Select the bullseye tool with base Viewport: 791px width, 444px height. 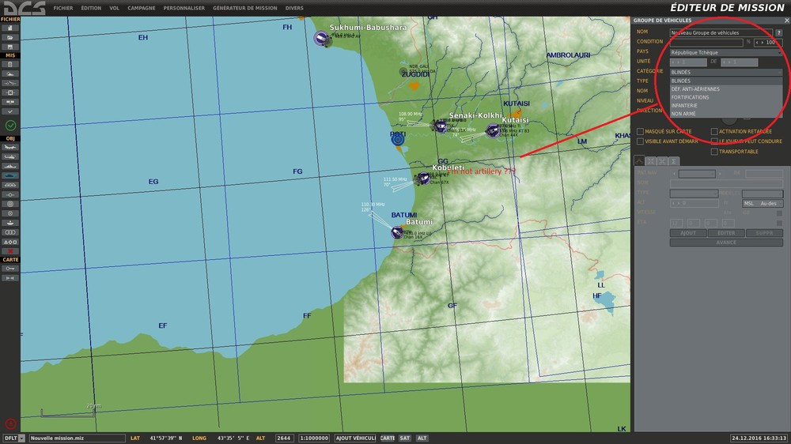click(10, 223)
